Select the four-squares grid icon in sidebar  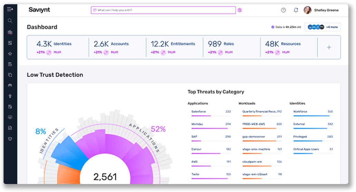tap(10, 43)
